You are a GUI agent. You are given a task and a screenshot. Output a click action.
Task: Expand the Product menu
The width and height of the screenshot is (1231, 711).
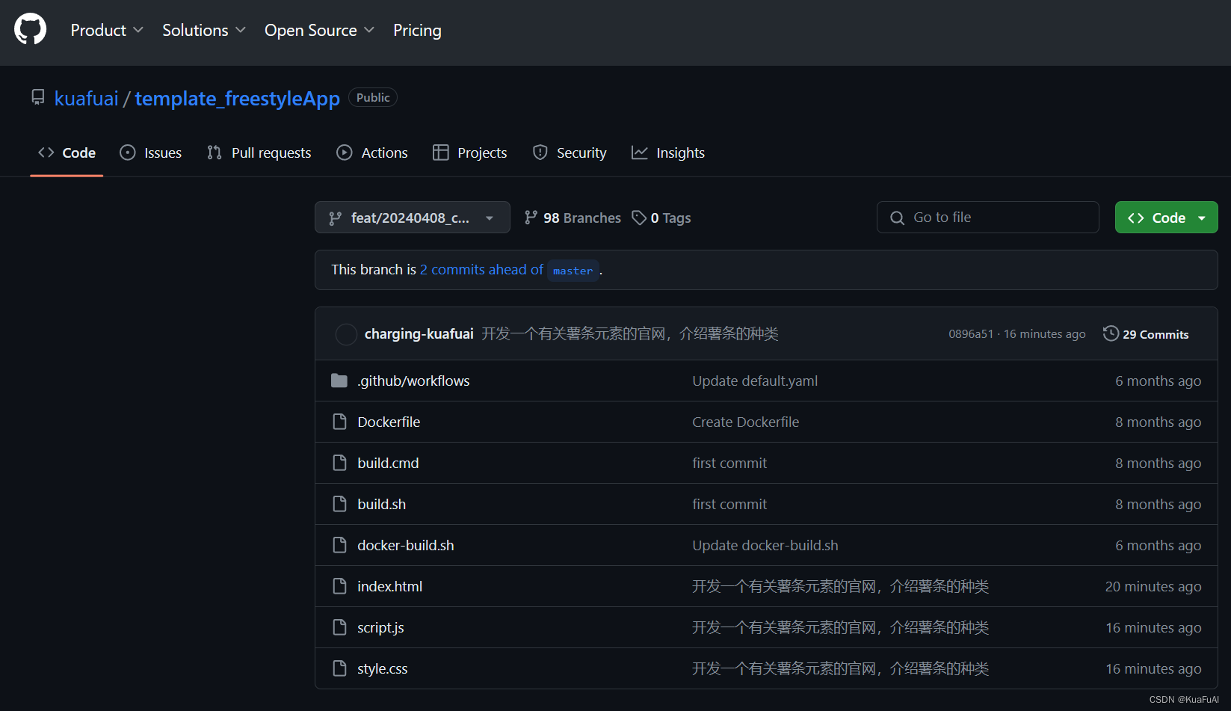(107, 30)
